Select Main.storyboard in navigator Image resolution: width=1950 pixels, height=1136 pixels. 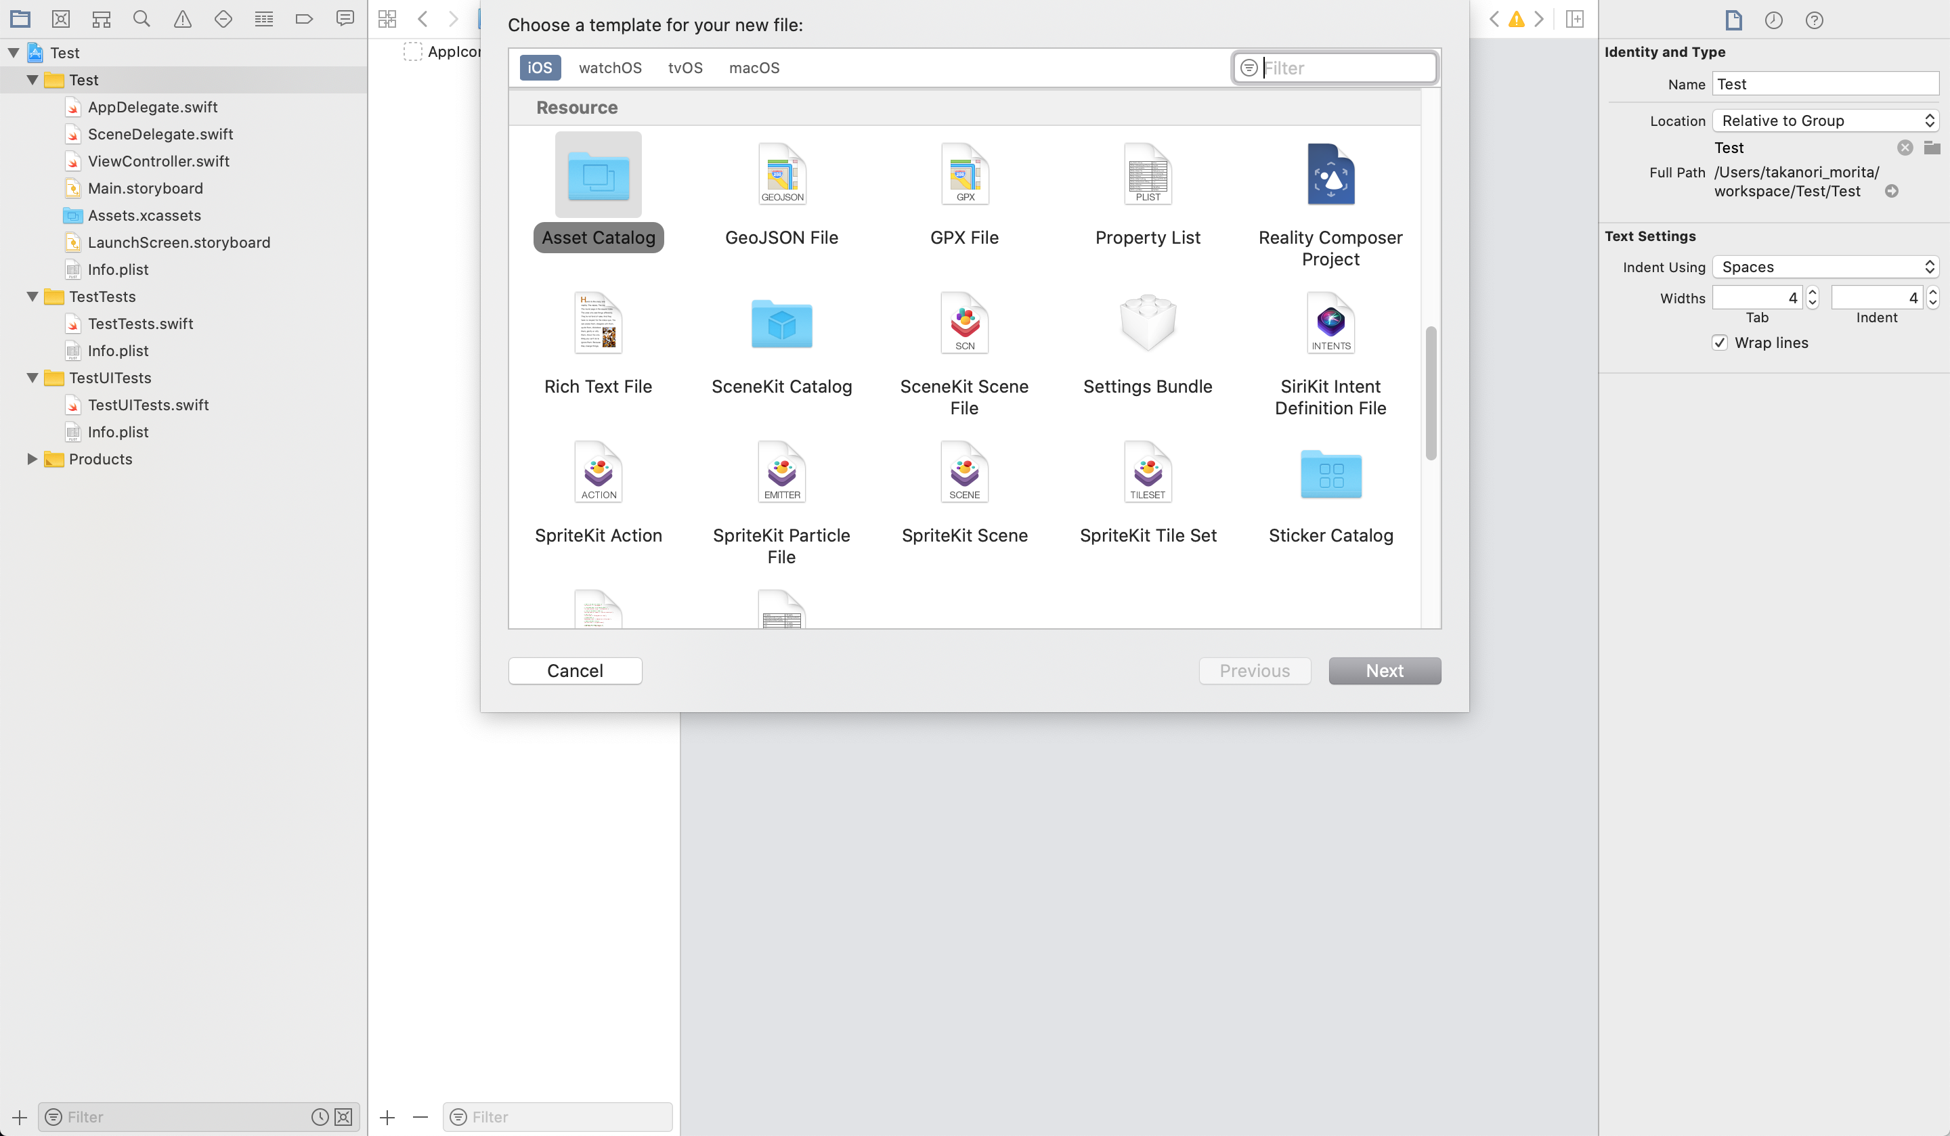(145, 188)
